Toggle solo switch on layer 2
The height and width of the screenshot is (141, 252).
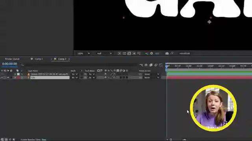[x=8, y=78]
